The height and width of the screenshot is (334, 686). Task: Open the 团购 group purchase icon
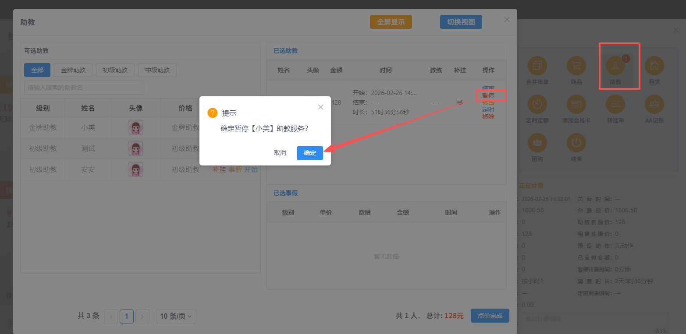pyautogui.click(x=537, y=143)
